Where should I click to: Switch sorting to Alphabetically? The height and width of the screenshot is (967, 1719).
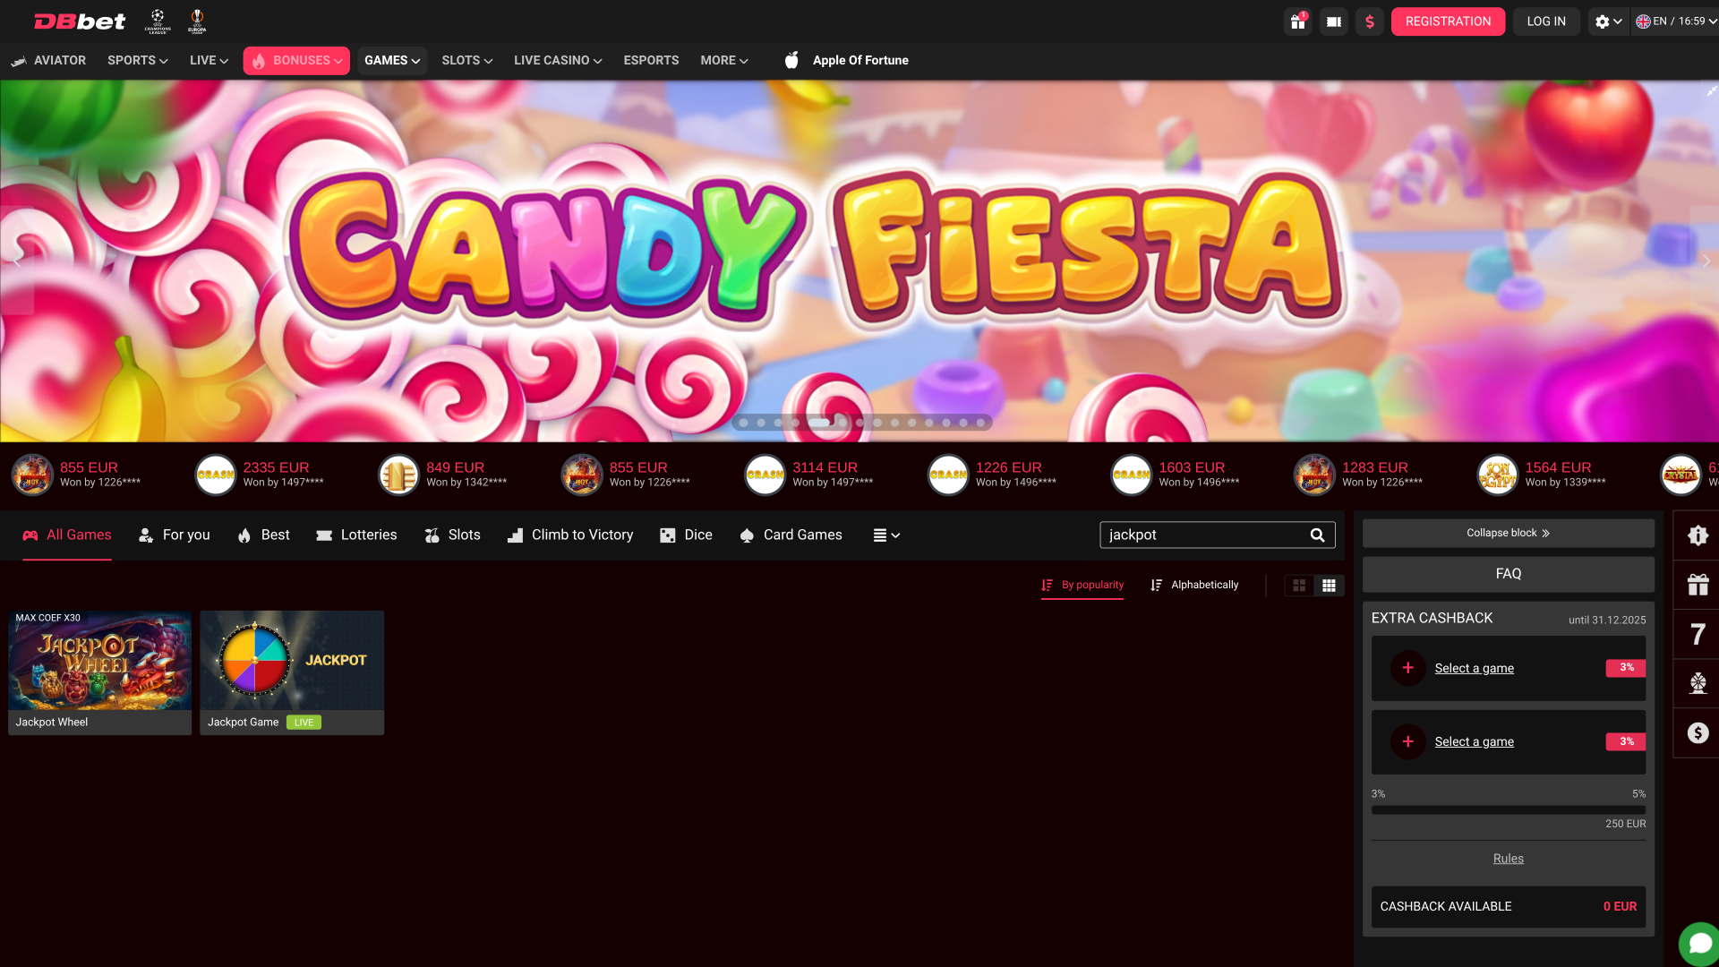pyautogui.click(x=1194, y=585)
